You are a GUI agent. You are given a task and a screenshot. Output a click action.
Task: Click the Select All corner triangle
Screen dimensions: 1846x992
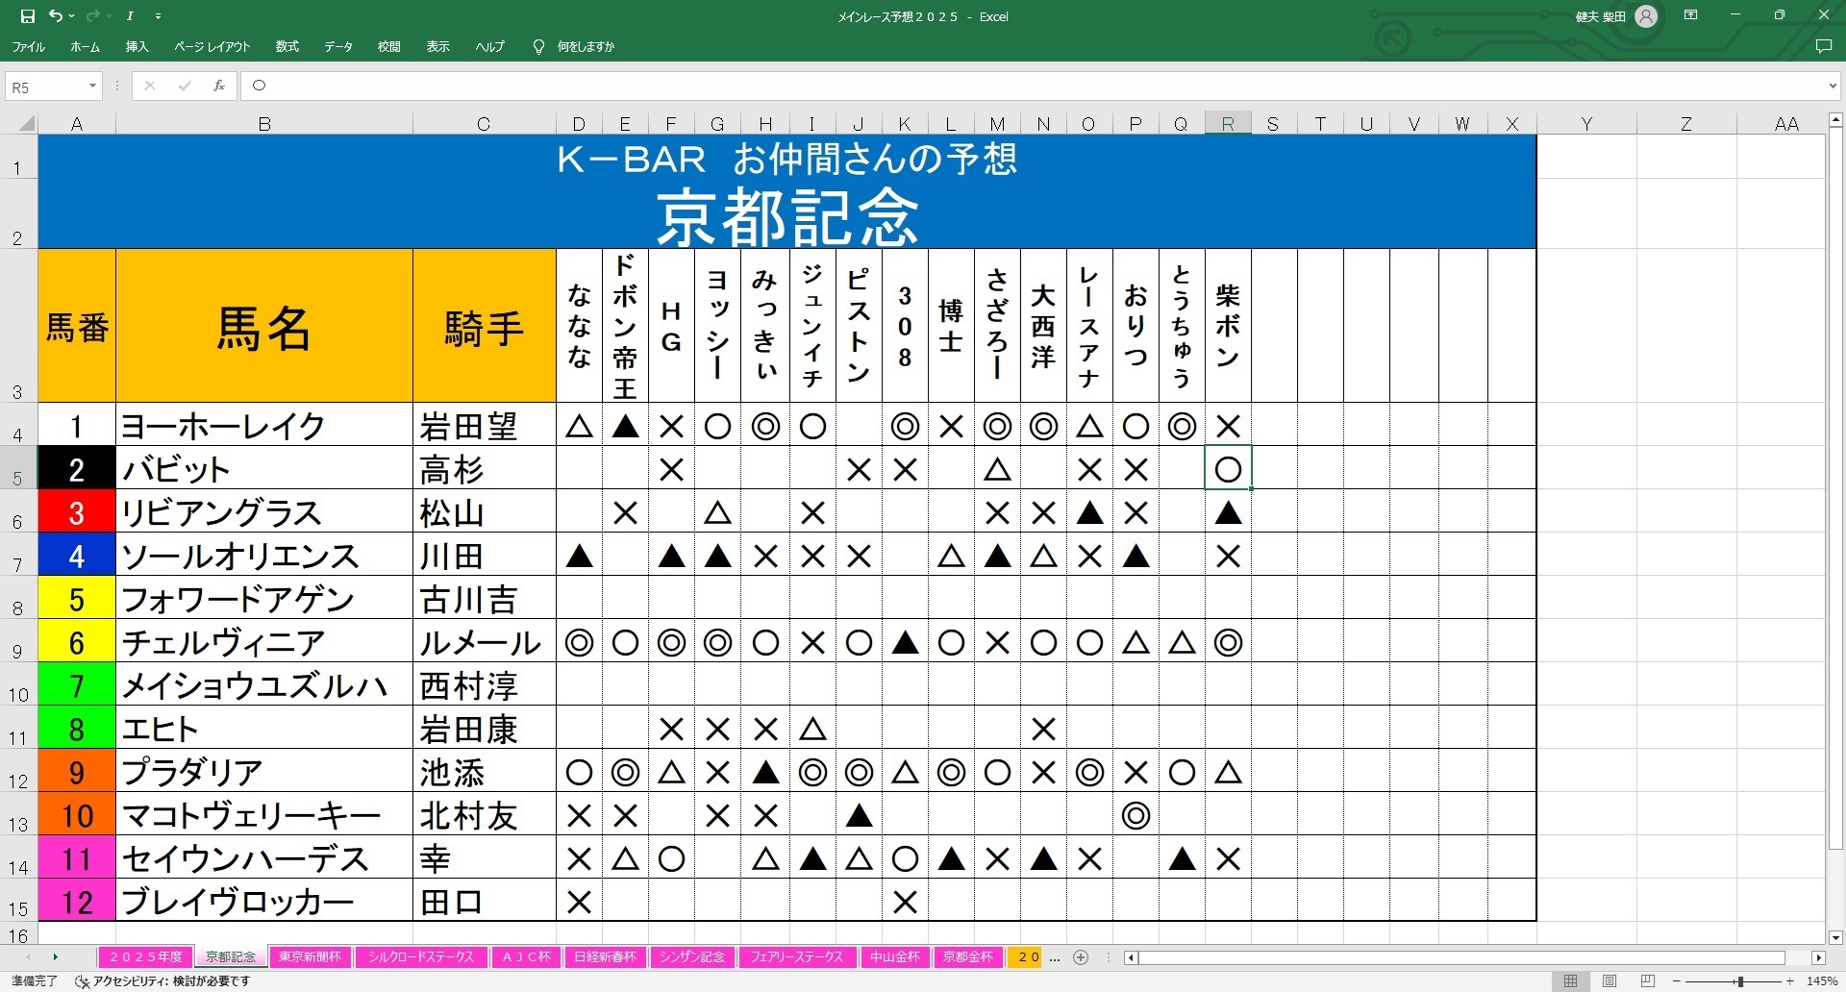(x=27, y=123)
